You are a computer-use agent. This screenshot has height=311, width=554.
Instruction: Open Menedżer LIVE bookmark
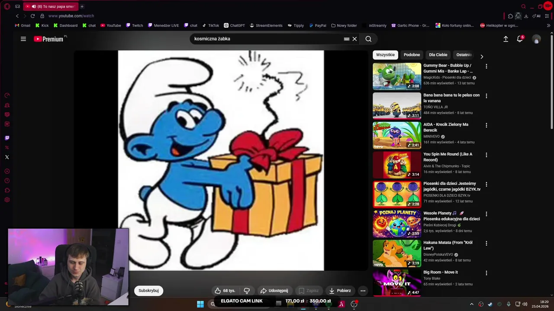[163, 25]
